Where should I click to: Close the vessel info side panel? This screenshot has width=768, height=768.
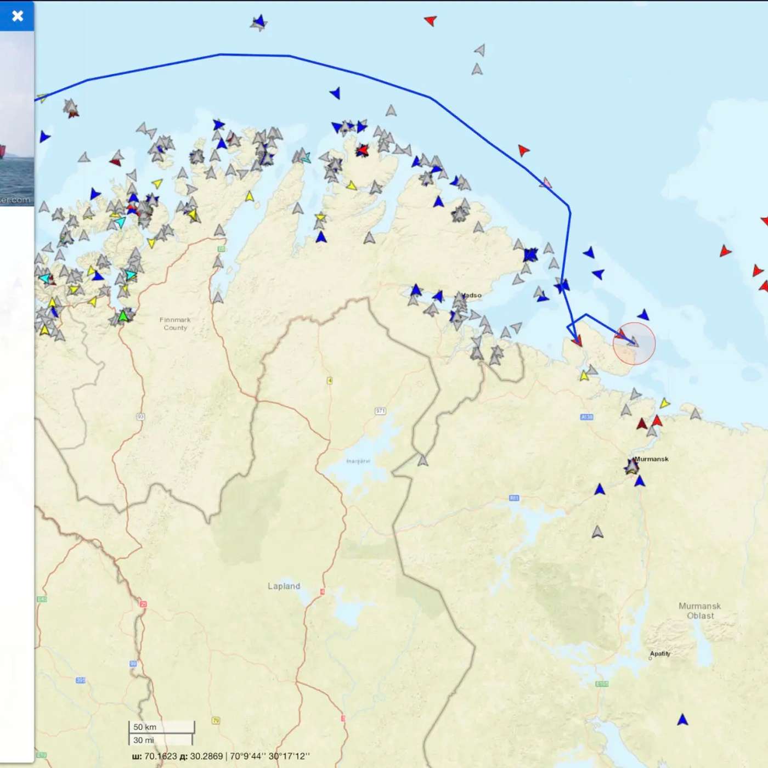18,16
